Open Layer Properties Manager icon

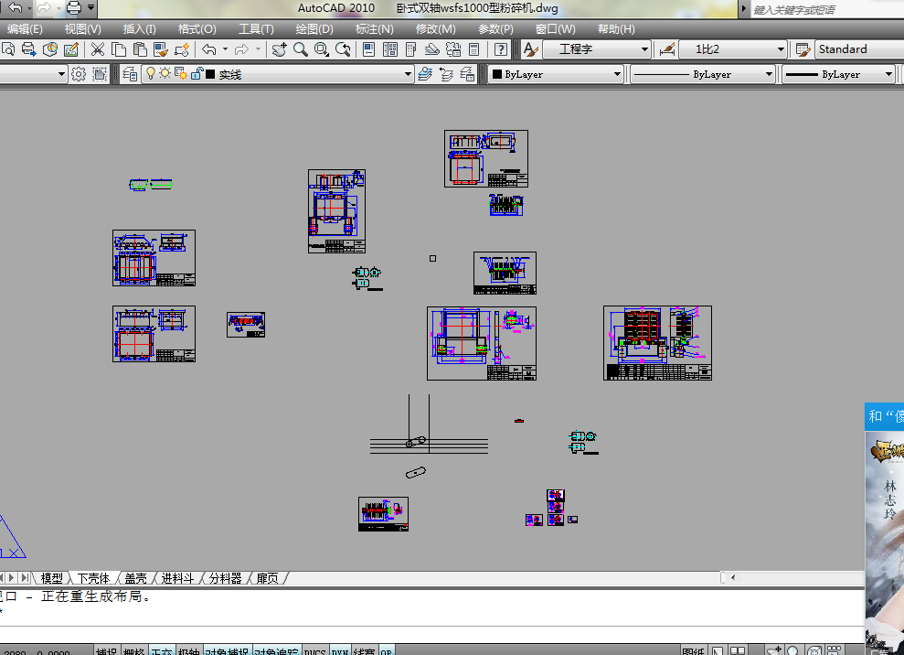(x=130, y=74)
